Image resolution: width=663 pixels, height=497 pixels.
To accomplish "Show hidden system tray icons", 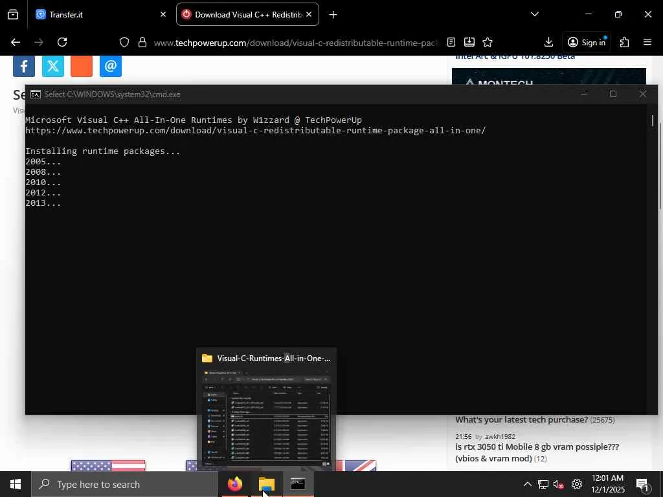I will pyautogui.click(x=527, y=484).
